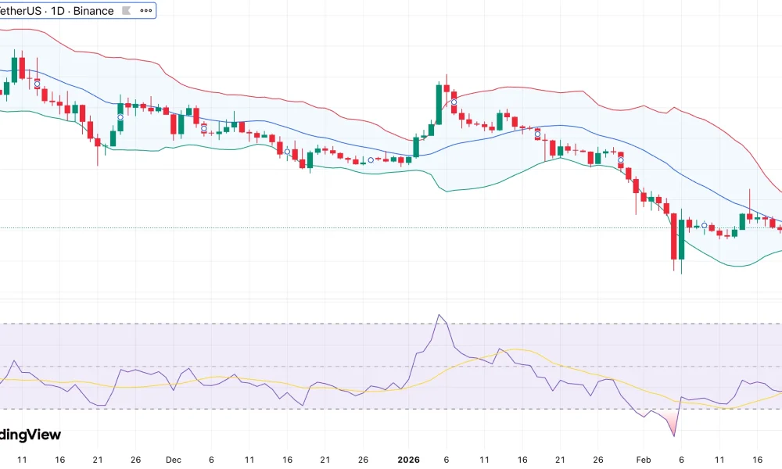The height and width of the screenshot is (469, 782).
Task: Click the leftmost circle marker on the candles
Action: (x=37, y=84)
